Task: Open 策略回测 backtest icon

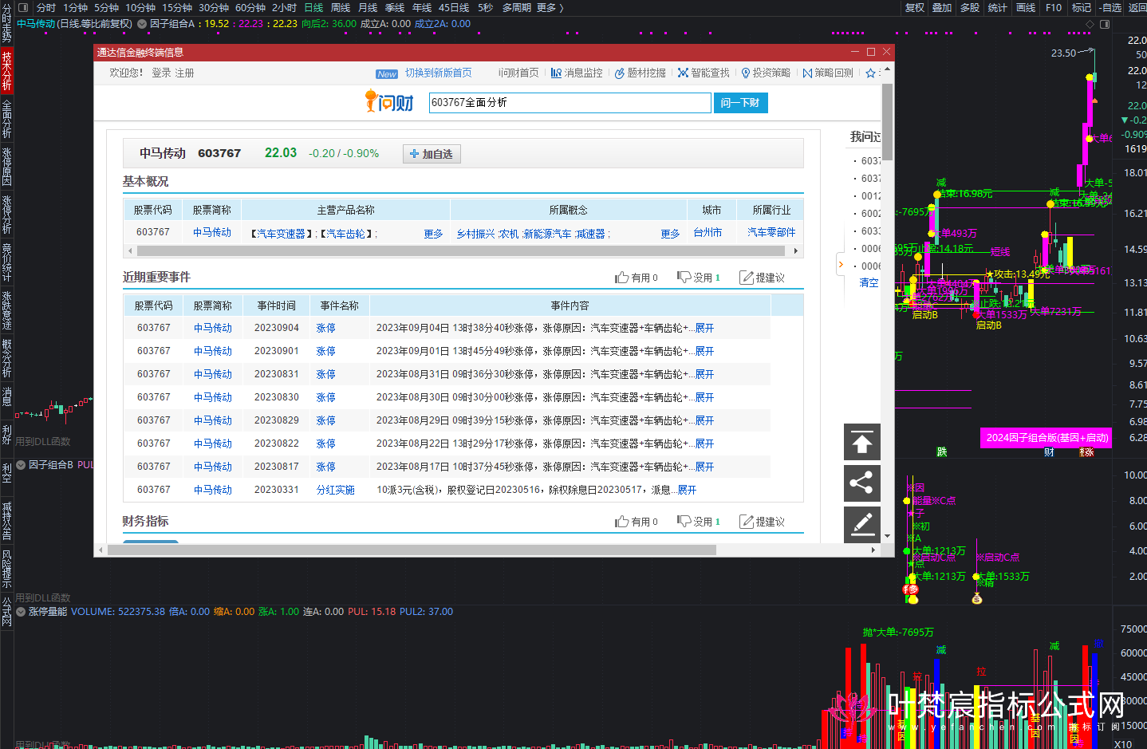Action: tap(807, 73)
